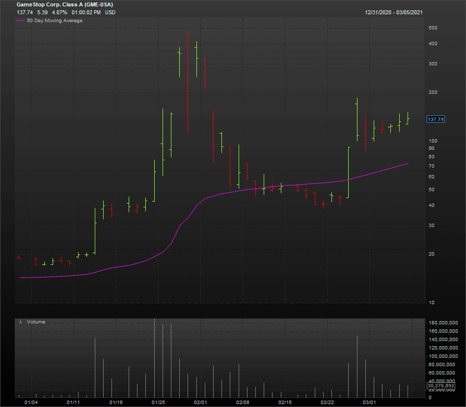Select the 50 Day Moving Average legend label
The height and width of the screenshot is (407, 466).
(x=55, y=21)
